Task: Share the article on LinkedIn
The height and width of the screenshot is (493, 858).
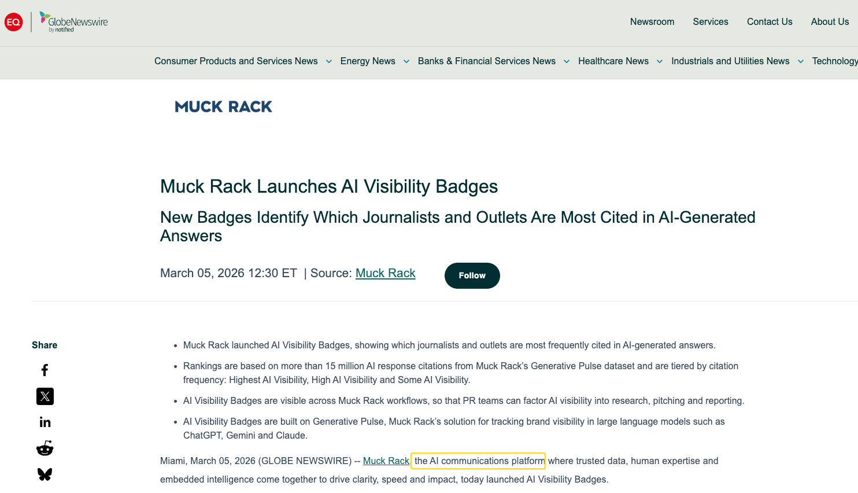Action: [x=45, y=422]
